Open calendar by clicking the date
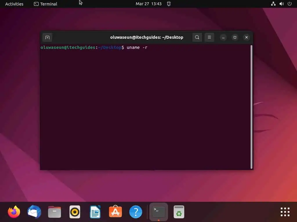Image resolution: width=297 pixels, height=222 pixels. [148, 4]
